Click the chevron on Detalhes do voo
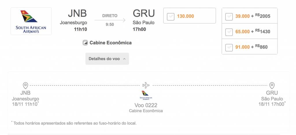The width and height of the screenshot is (296, 135). tap(124, 59)
